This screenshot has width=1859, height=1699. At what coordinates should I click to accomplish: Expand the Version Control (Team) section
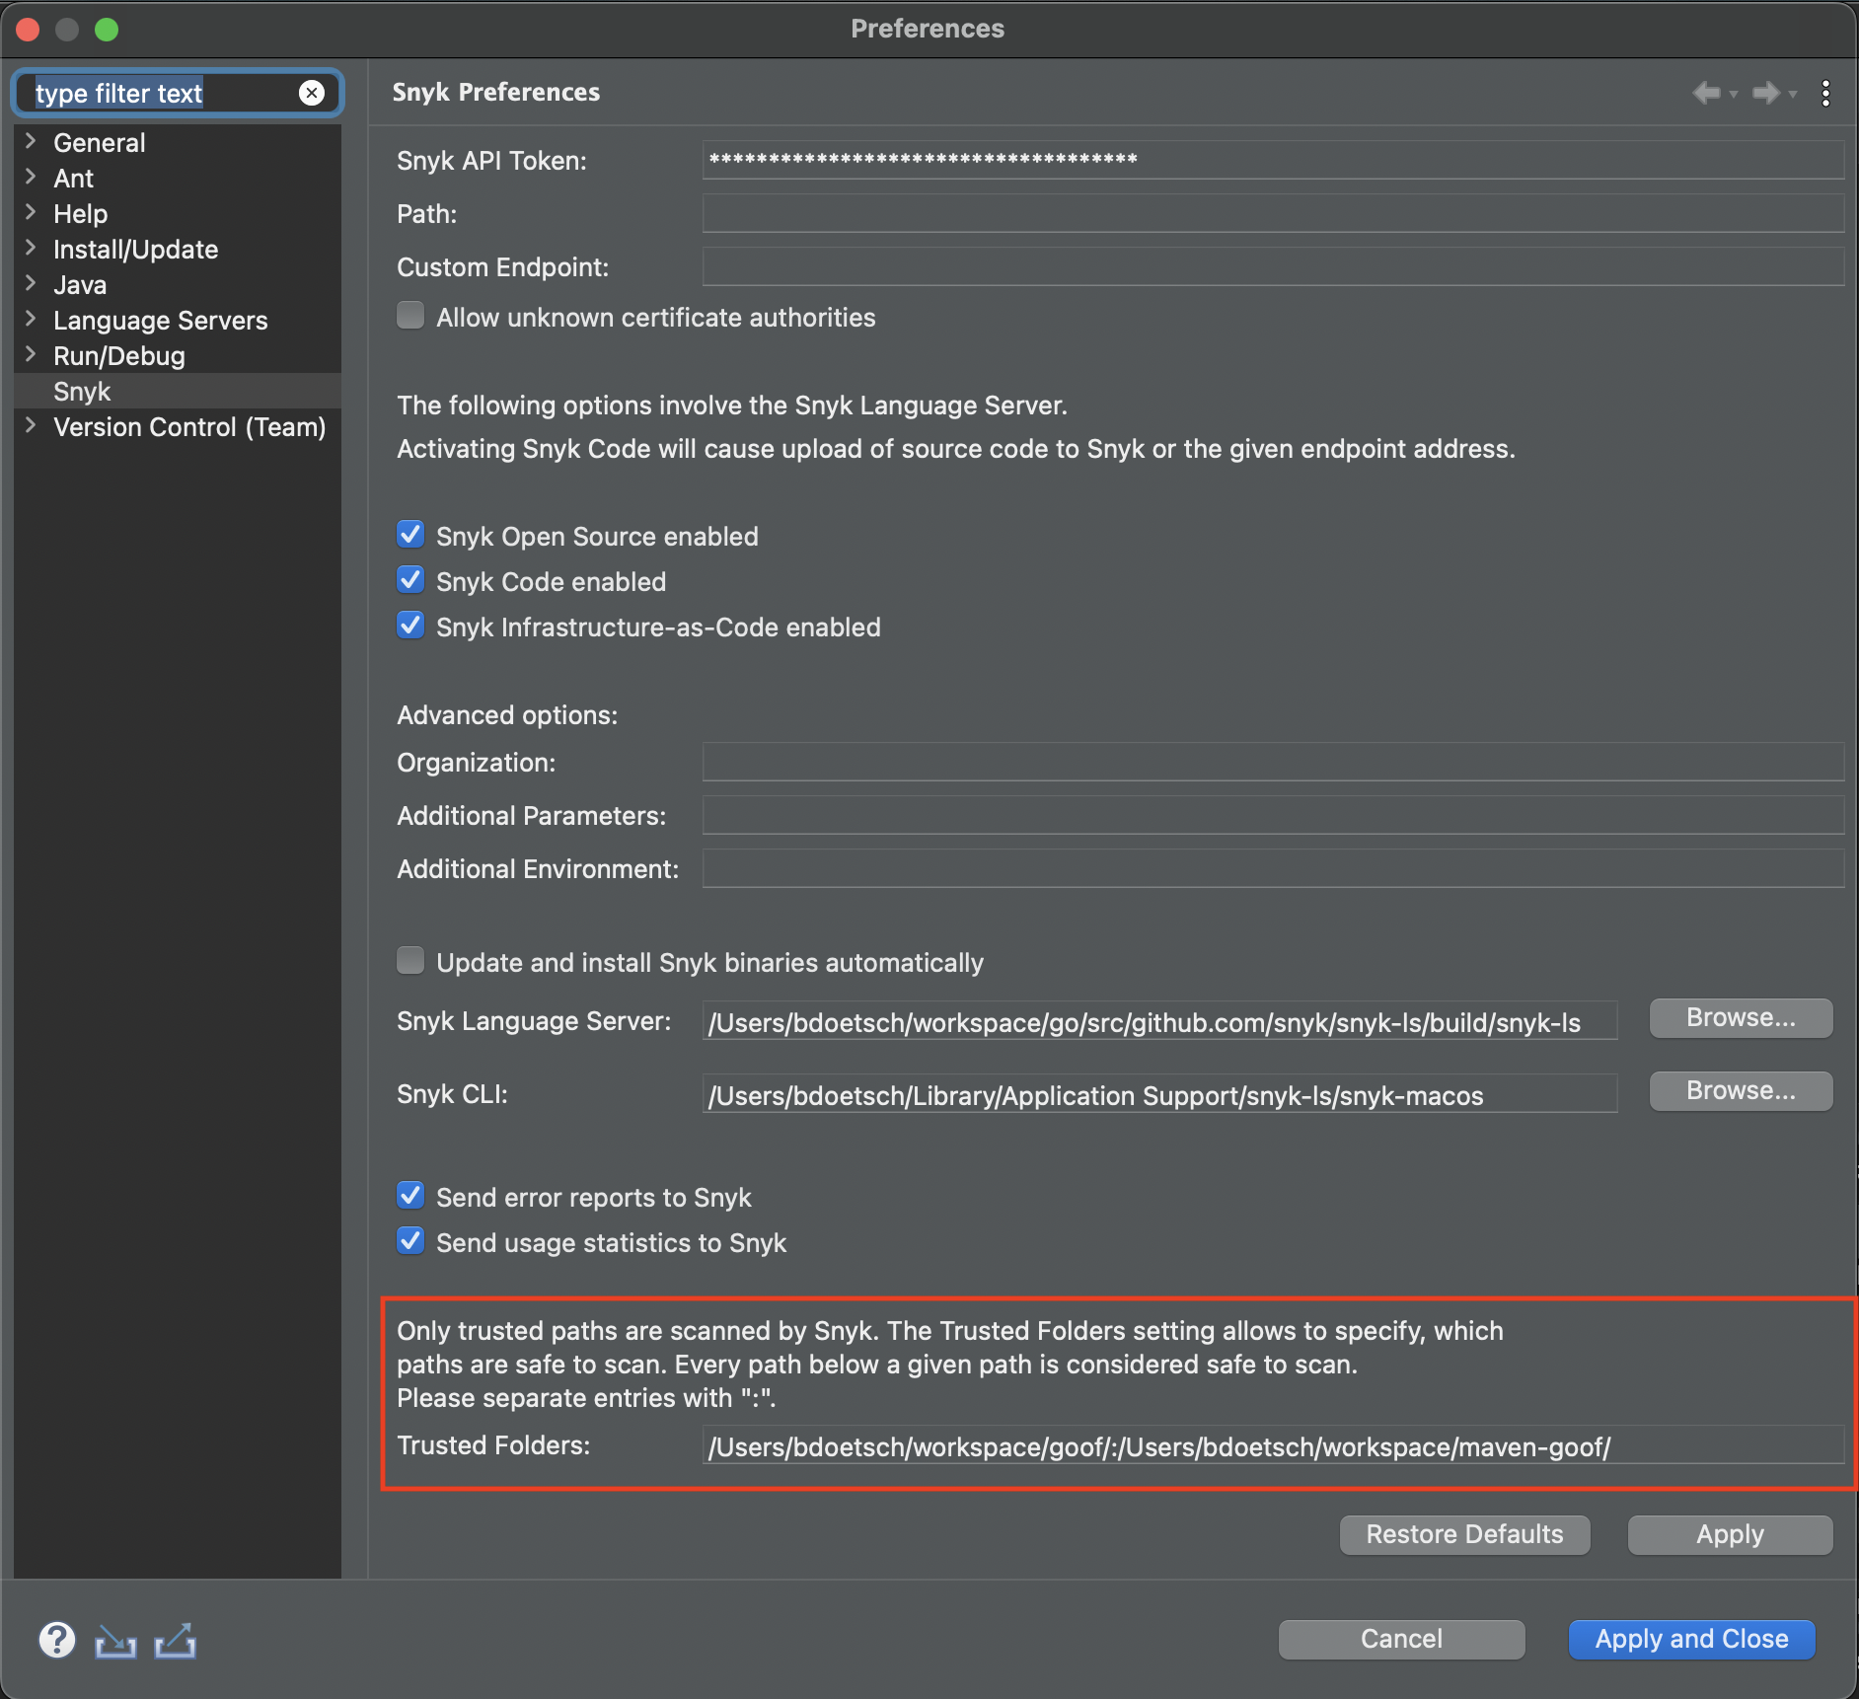pyautogui.click(x=30, y=426)
